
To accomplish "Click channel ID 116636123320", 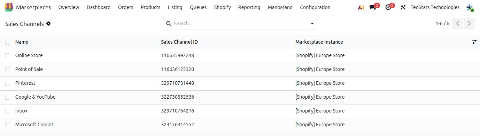I will click(x=177, y=69).
